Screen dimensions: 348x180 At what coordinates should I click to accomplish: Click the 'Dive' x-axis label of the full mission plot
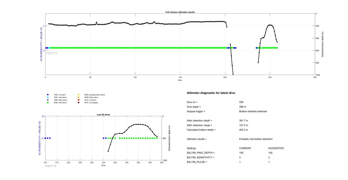180,80
